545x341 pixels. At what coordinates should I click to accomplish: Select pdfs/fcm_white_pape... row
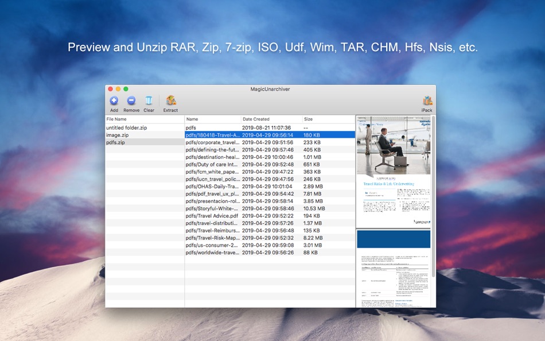(x=270, y=172)
